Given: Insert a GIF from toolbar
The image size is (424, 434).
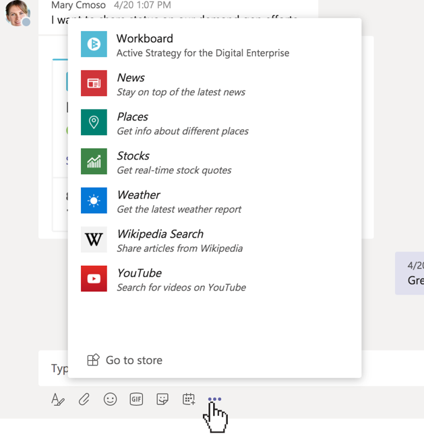Looking at the screenshot, I should click(136, 400).
